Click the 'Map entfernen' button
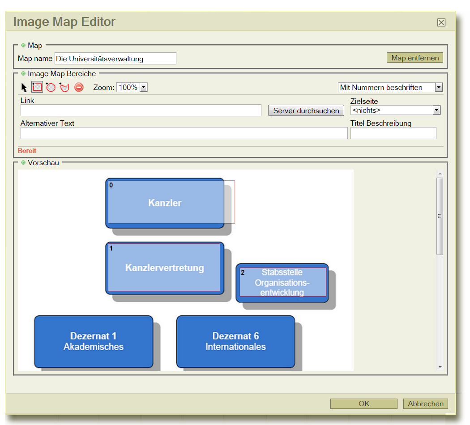Viewport: 470px width, 425px height. tap(415, 58)
